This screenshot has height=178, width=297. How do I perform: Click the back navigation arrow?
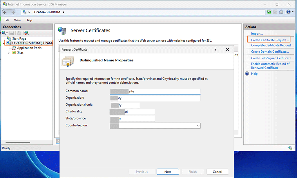[5, 12]
